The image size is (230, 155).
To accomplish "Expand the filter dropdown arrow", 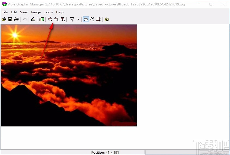I will 78,19.
